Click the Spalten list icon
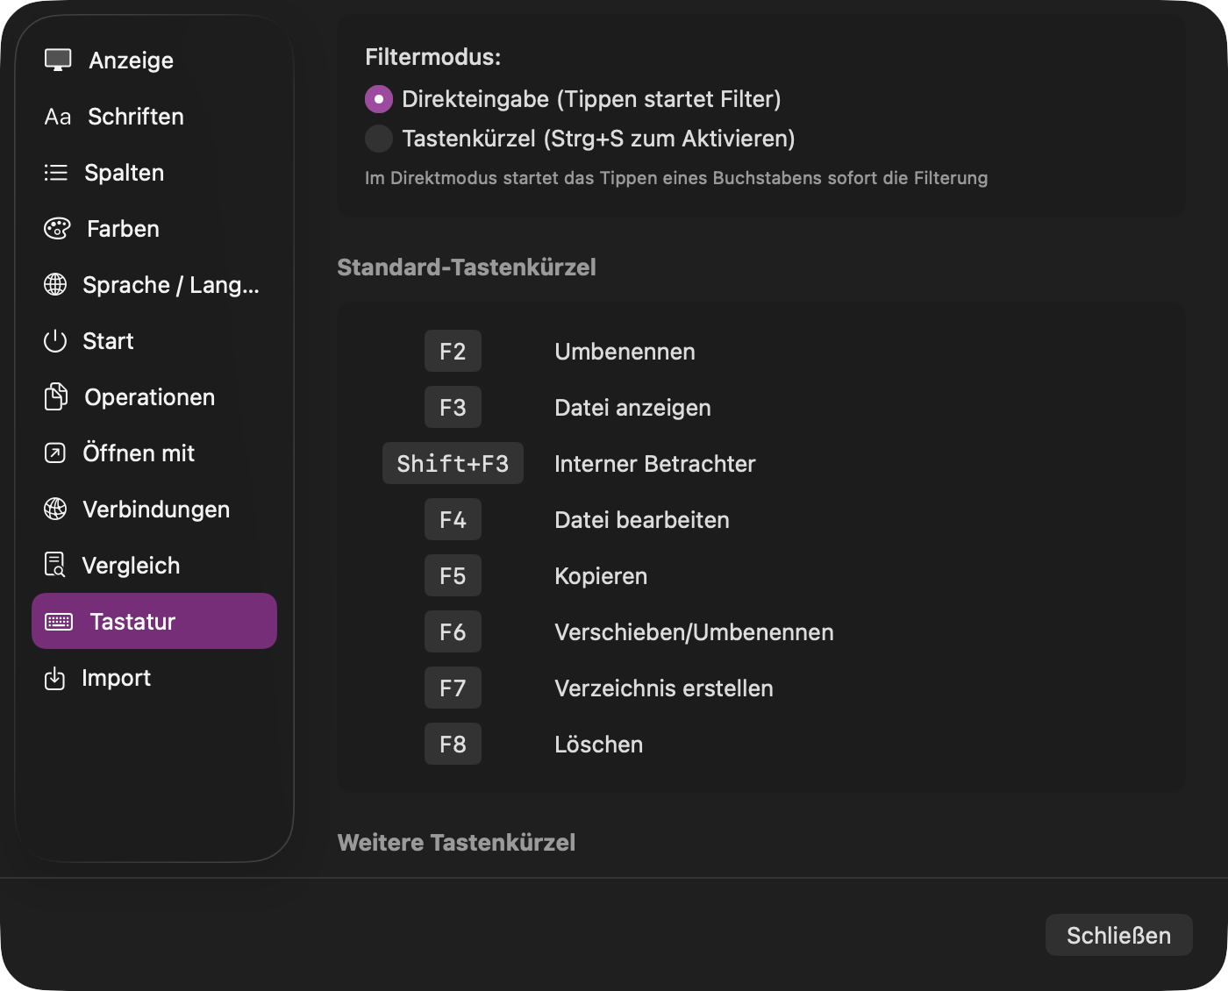The width and height of the screenshot is (1228, 991). coord(55,172)
